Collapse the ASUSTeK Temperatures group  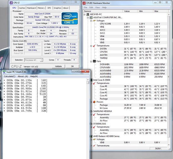pos(91,46)
